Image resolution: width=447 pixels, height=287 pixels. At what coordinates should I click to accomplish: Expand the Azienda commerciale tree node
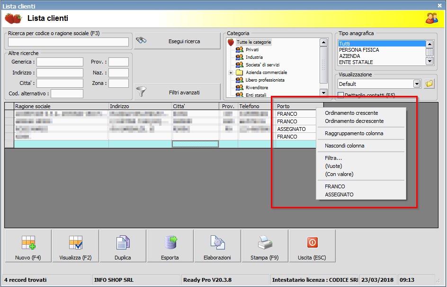(231, 73)
